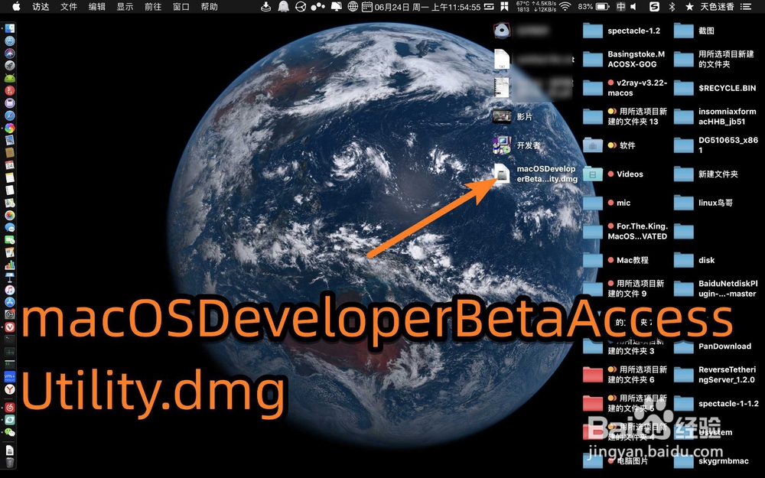Open VPN Plus app in Dock

tap(9, 376)
